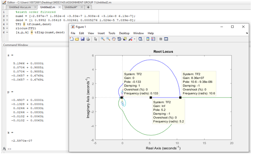
Task: Click the data tip marker at pole 5.2
Action: coord(151,98)
